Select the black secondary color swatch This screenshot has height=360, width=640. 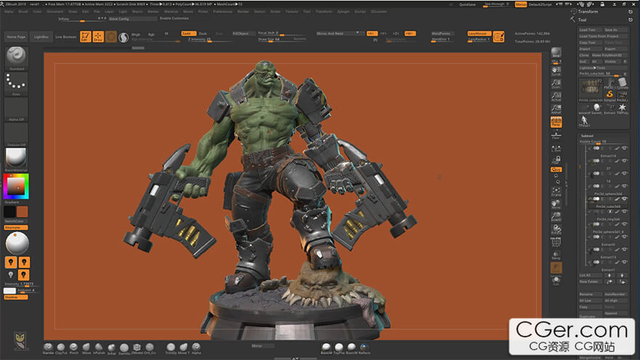9,212
